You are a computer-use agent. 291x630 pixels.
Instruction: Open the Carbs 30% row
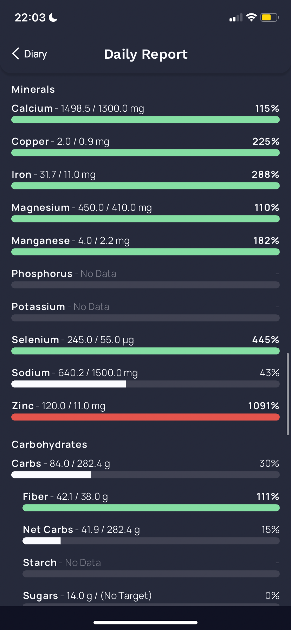(145, 468)
